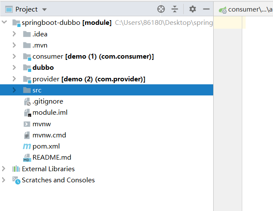Viewport: 273px width, 211px height.
Task: Expand the .idea folder
Action: 15,34
